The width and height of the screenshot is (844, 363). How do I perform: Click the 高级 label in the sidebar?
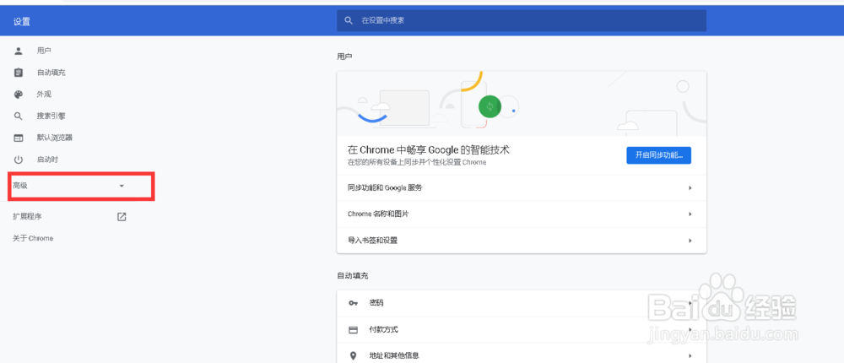click(20, 186)
